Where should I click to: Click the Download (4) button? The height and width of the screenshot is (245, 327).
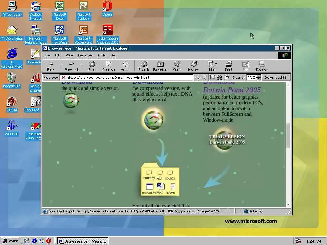pos(276,78)
